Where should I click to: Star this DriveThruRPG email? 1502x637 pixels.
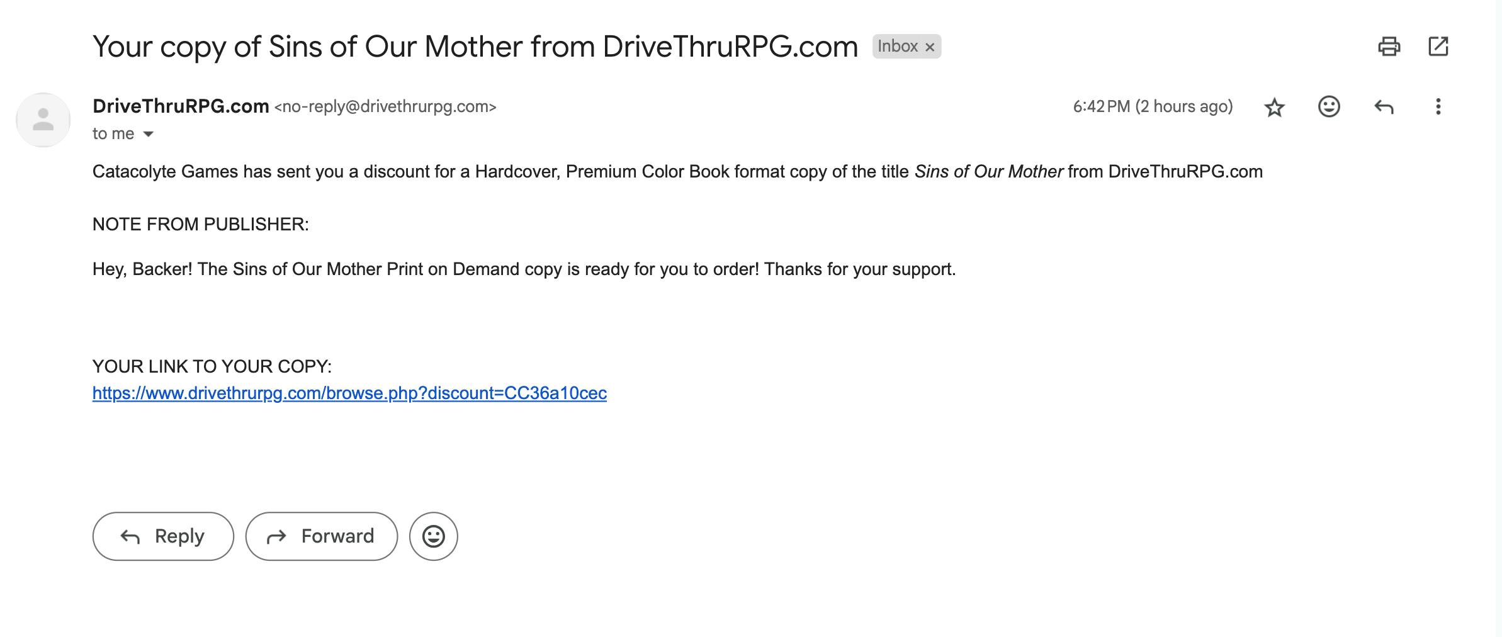click(1274, 107)
